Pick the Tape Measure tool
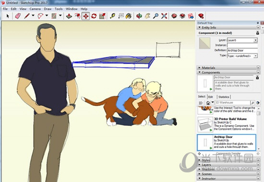 [x=112, y=16]
